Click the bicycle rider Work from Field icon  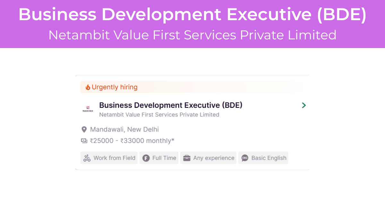[x=87, y=158]
